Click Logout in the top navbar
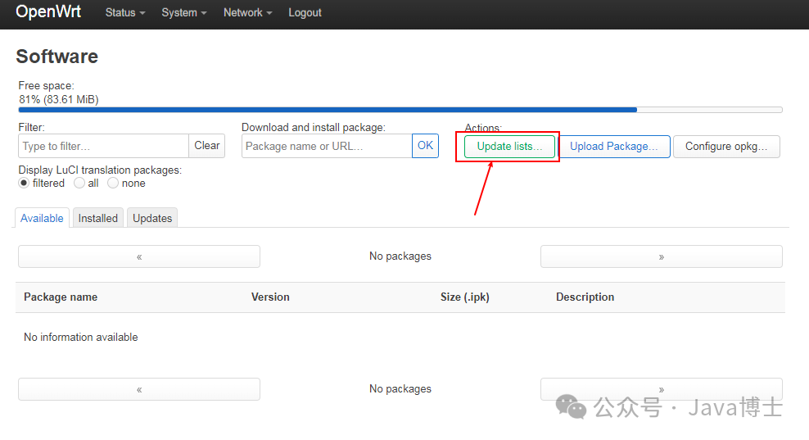The width and height of the screenshot is (809, 440). pos(305,13)
